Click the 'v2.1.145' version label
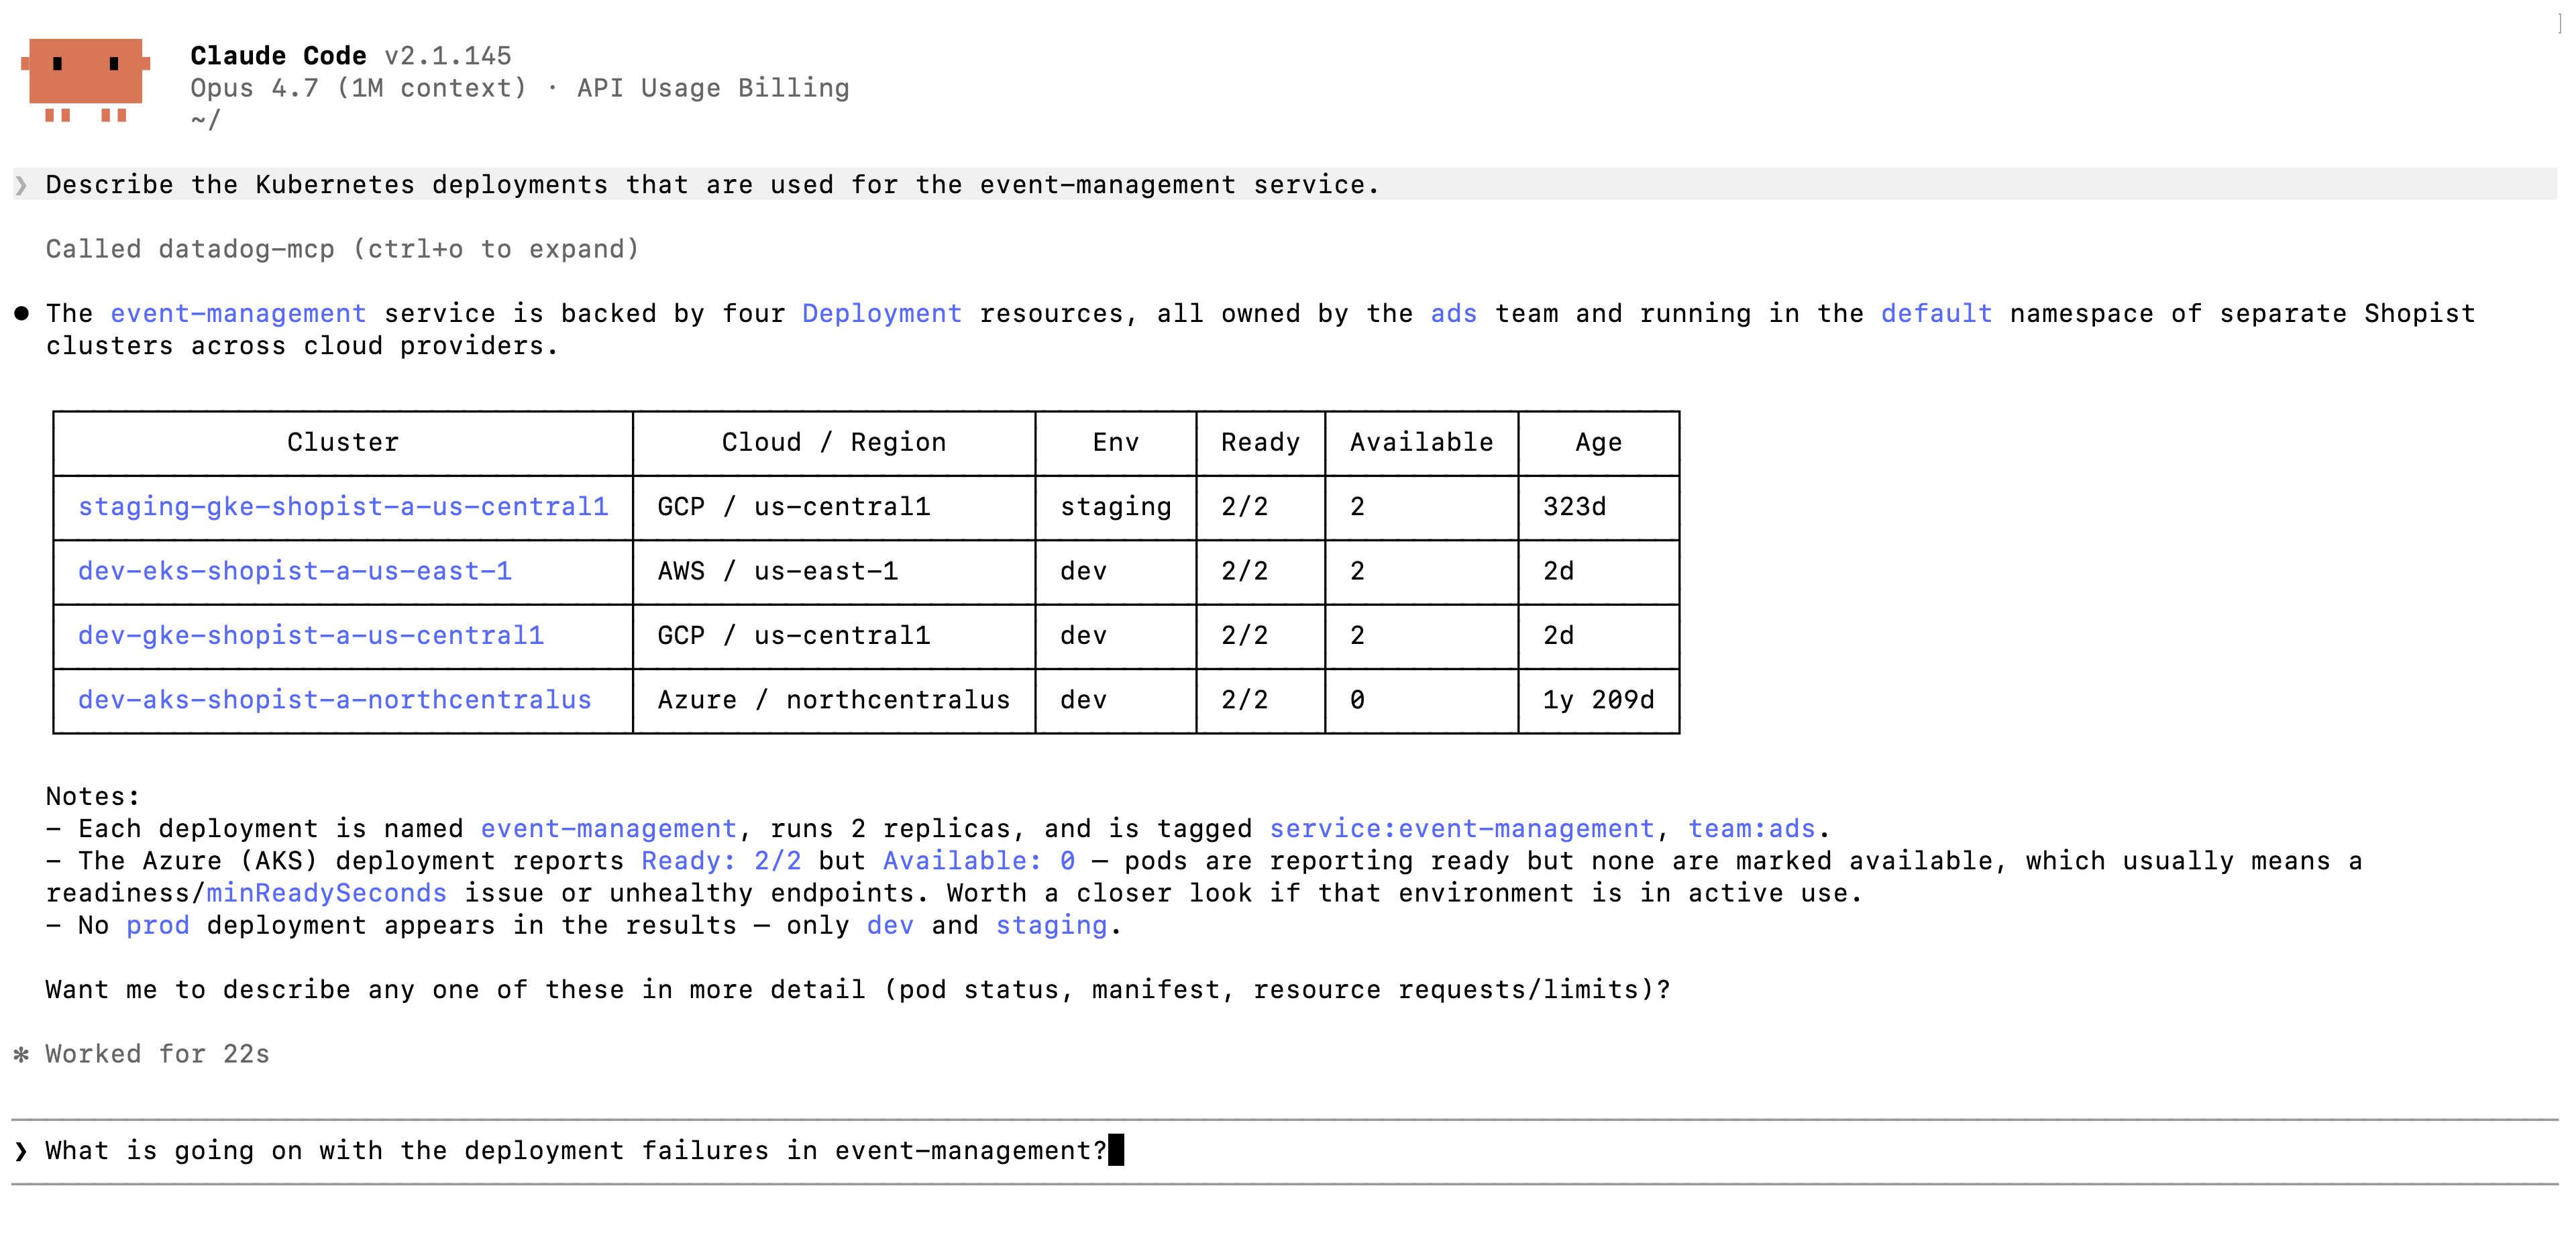The height and width of the screenshot is (1245, 2576). pyautogui.click(x=448, y=56)
